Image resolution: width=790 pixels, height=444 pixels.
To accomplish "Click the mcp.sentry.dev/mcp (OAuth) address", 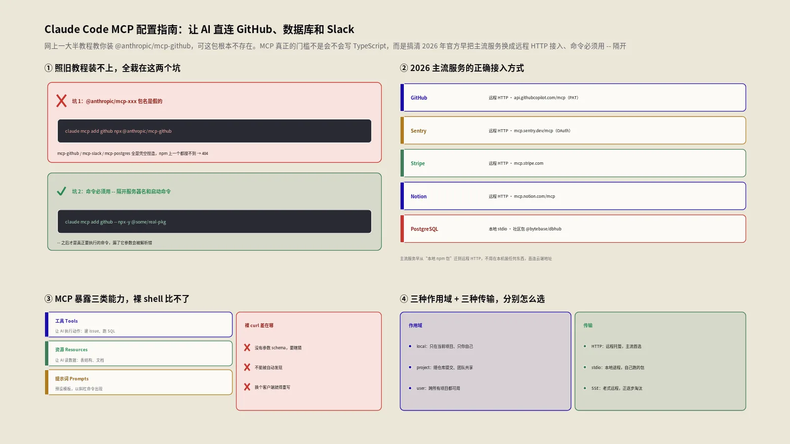I will (542, 131).
